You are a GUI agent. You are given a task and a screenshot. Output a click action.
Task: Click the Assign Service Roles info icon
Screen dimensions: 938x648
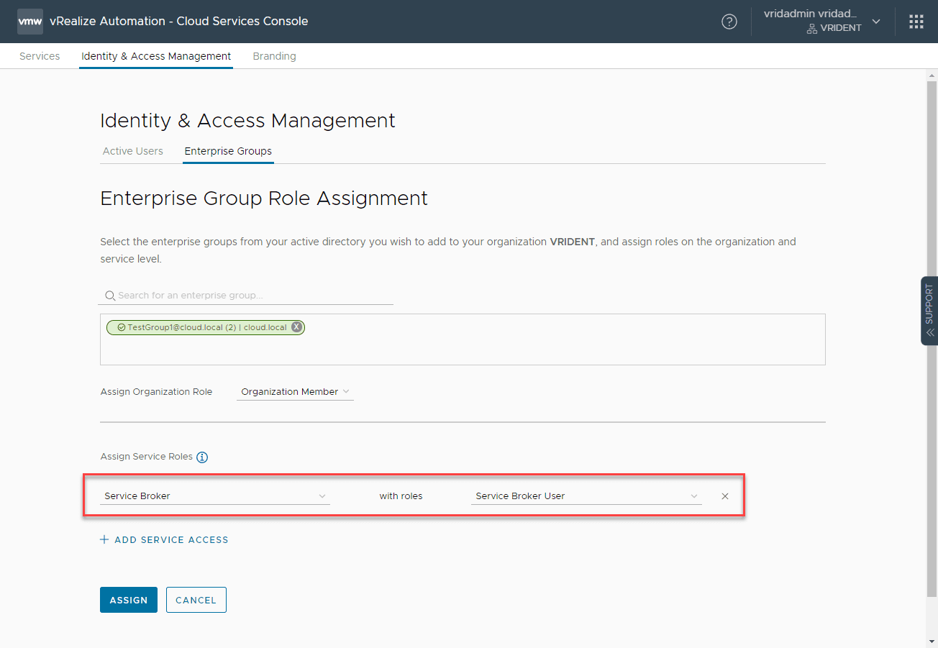202,457
